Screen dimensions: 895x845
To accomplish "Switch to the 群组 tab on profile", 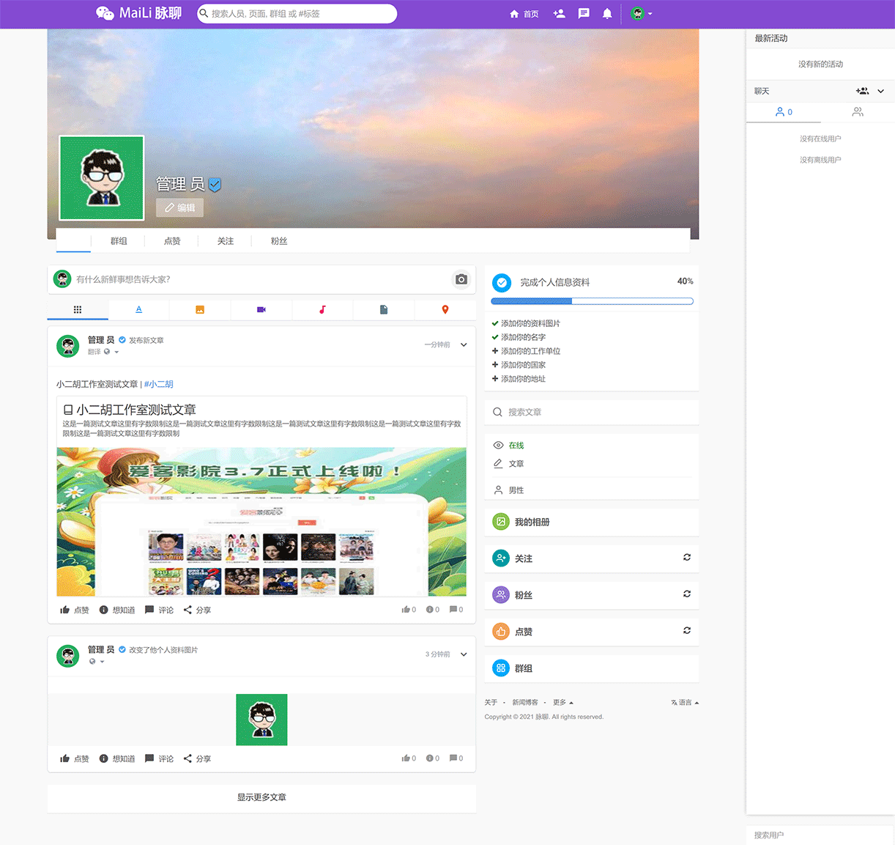I will click(118, 240).
